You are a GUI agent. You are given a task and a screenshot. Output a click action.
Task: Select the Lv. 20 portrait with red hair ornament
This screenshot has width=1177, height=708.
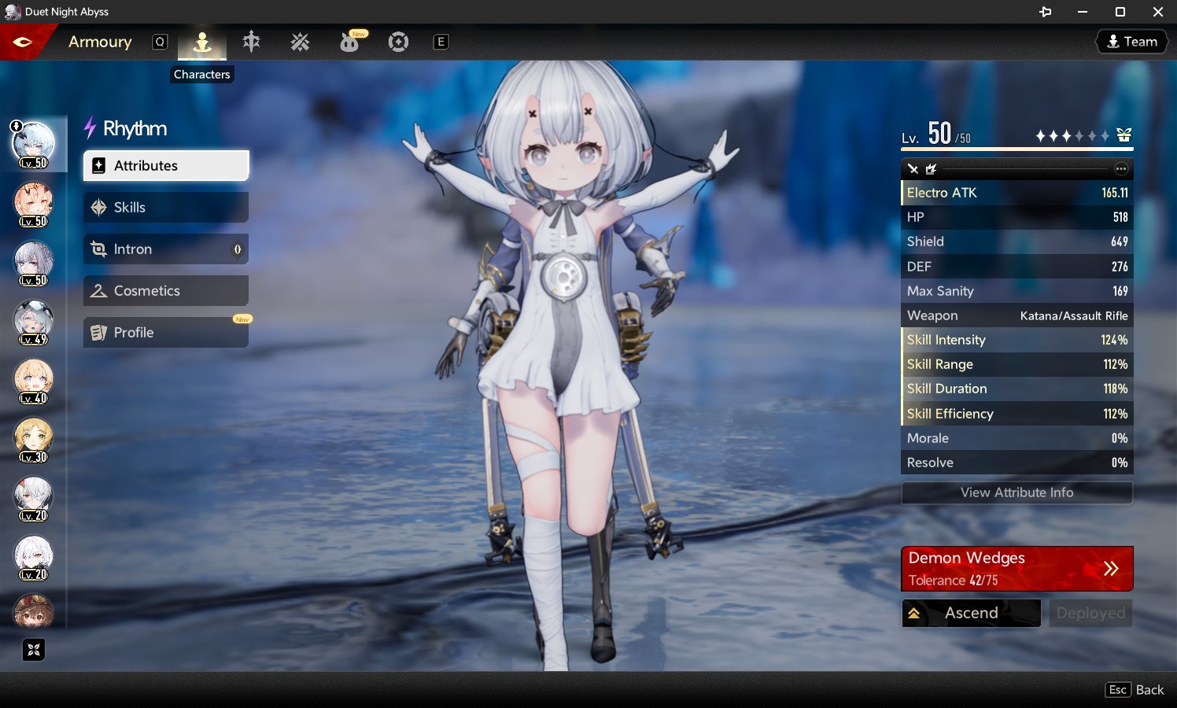pos(34,499)
